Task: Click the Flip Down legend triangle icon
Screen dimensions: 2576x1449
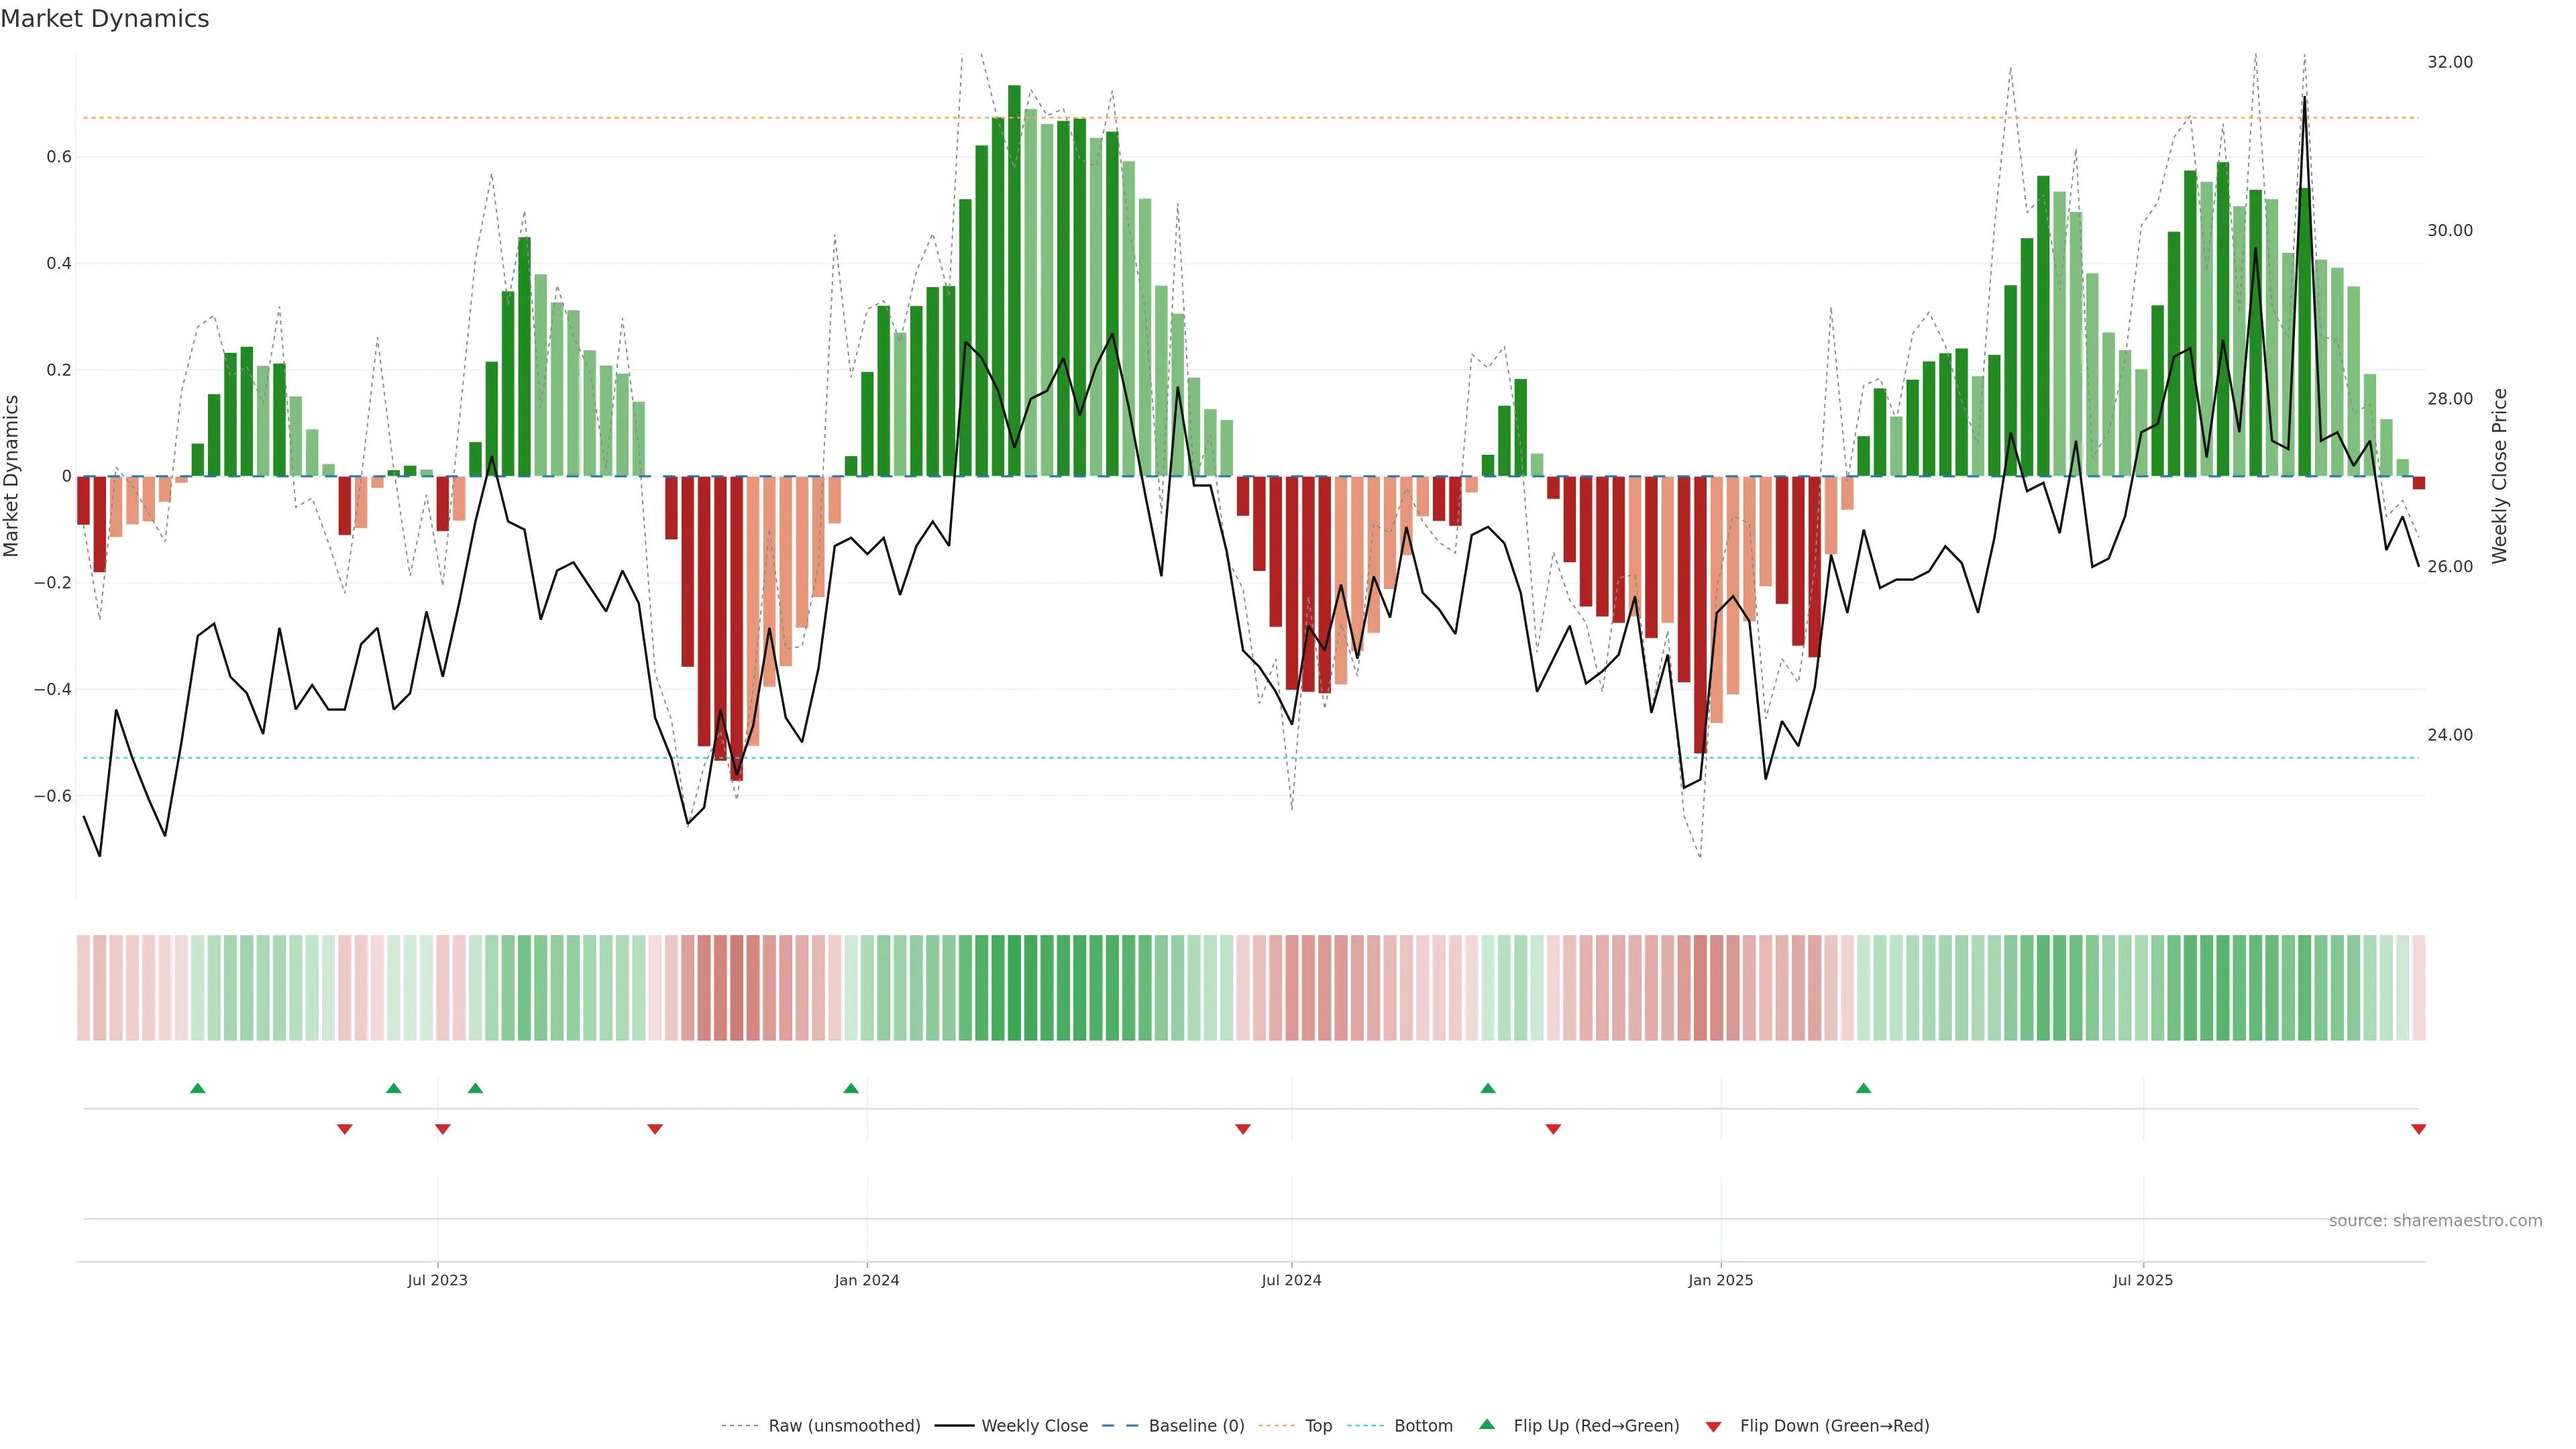Action: 1713,1426
